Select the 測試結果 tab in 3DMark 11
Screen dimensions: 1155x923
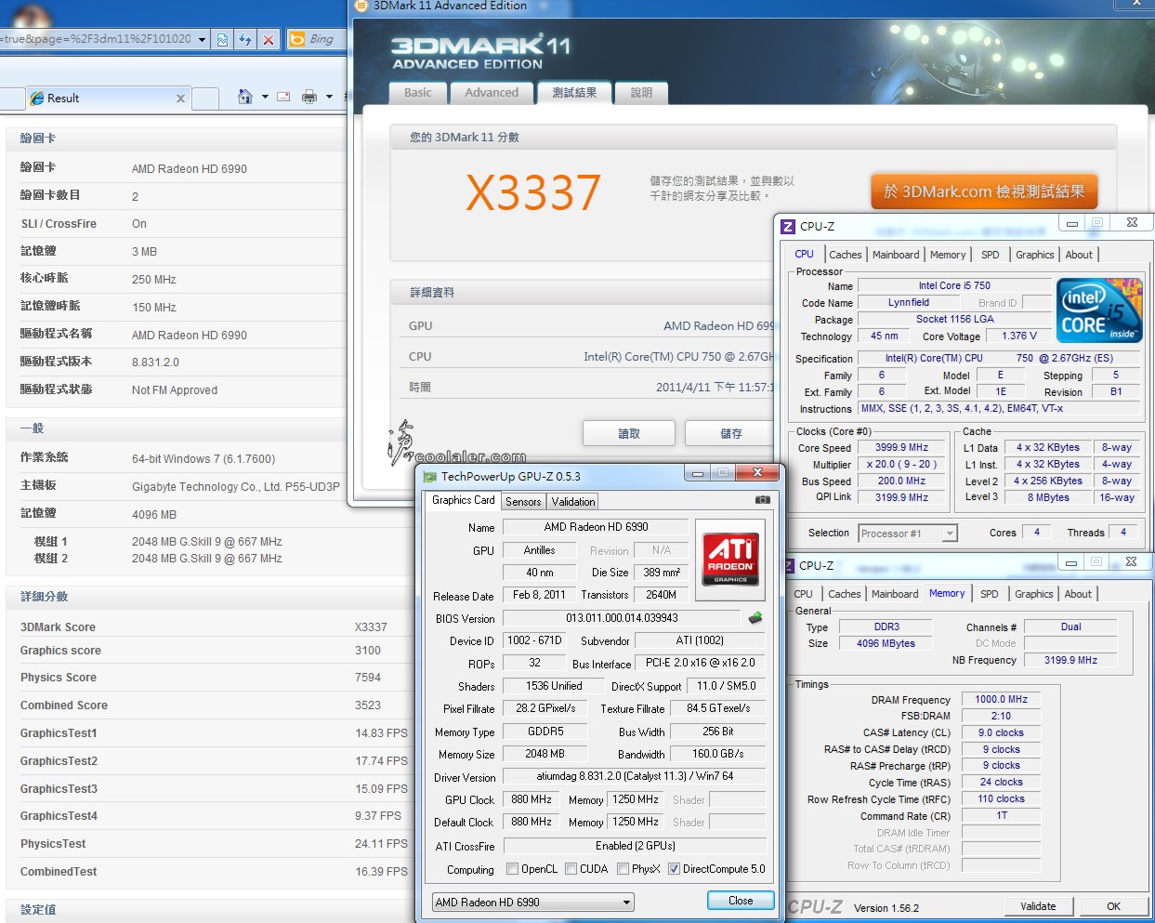tap(574, 93)
